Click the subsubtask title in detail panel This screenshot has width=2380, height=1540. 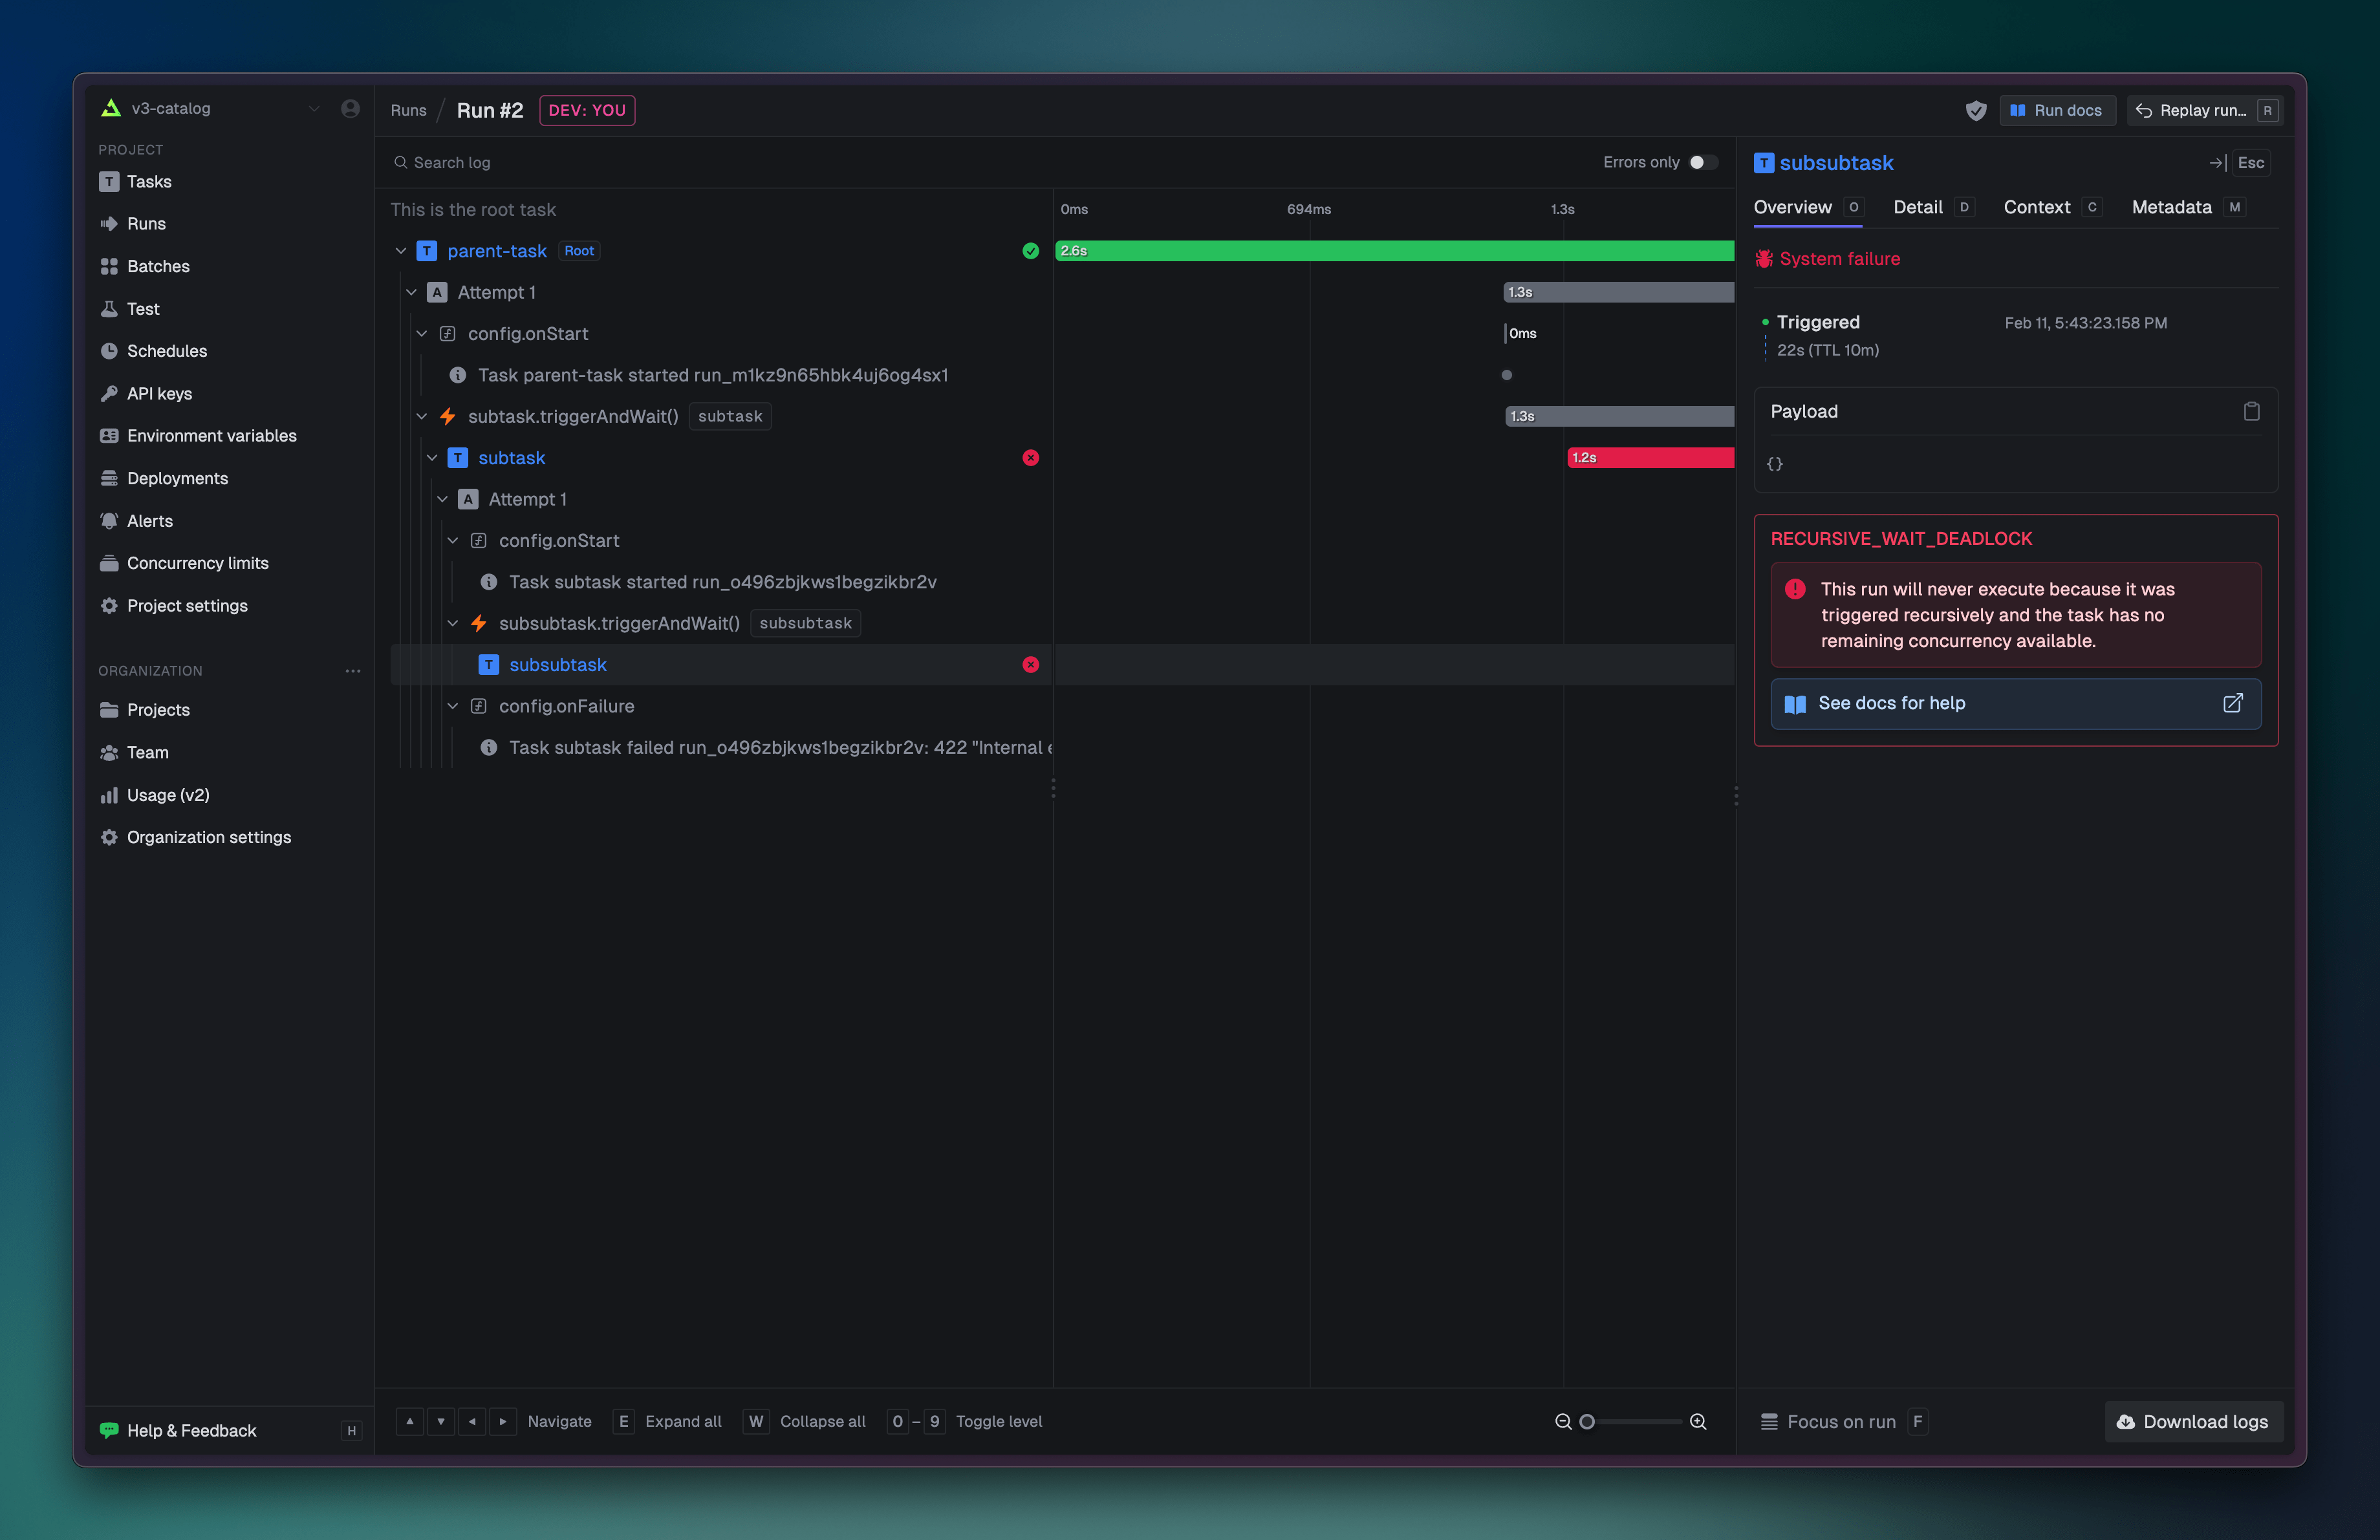click(x=1836, y=163)
